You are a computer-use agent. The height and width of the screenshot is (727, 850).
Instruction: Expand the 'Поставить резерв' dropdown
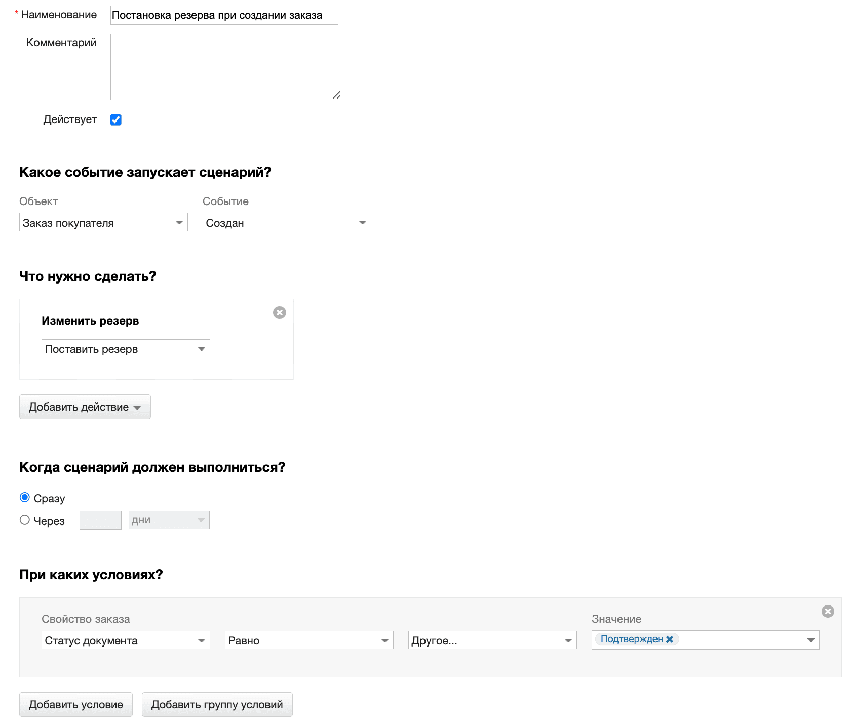(126, 349)
